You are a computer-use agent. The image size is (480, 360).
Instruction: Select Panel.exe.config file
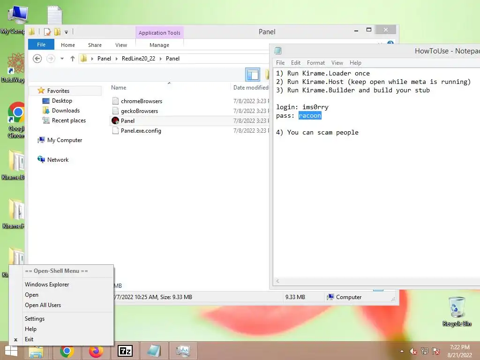pos(141,131)
